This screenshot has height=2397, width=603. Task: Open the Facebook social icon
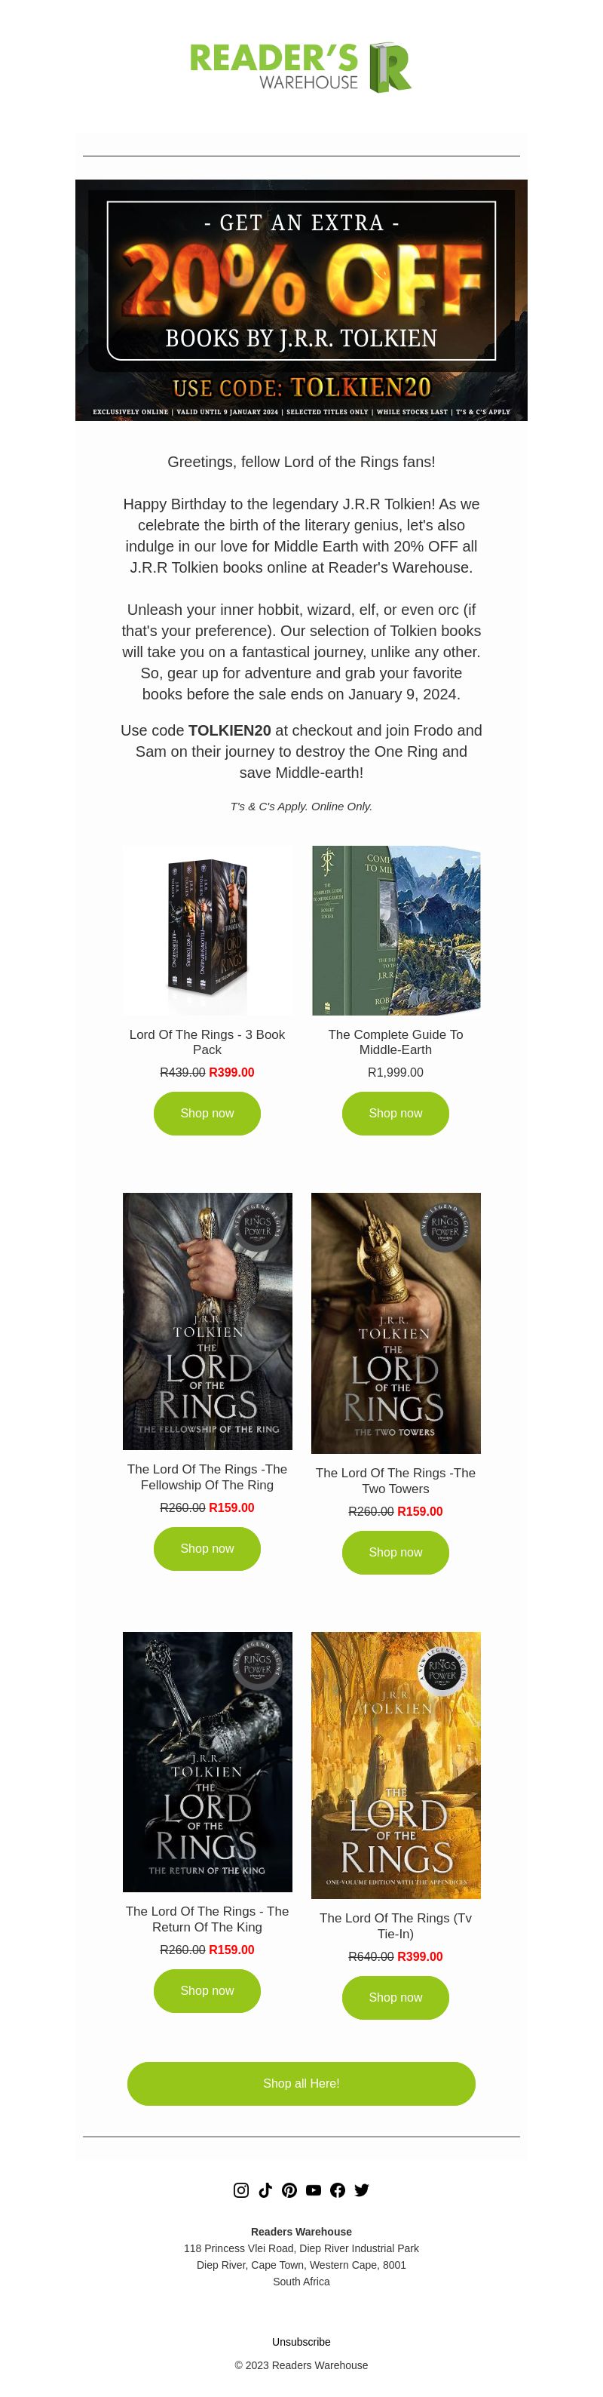click(x=337, y=2190)
